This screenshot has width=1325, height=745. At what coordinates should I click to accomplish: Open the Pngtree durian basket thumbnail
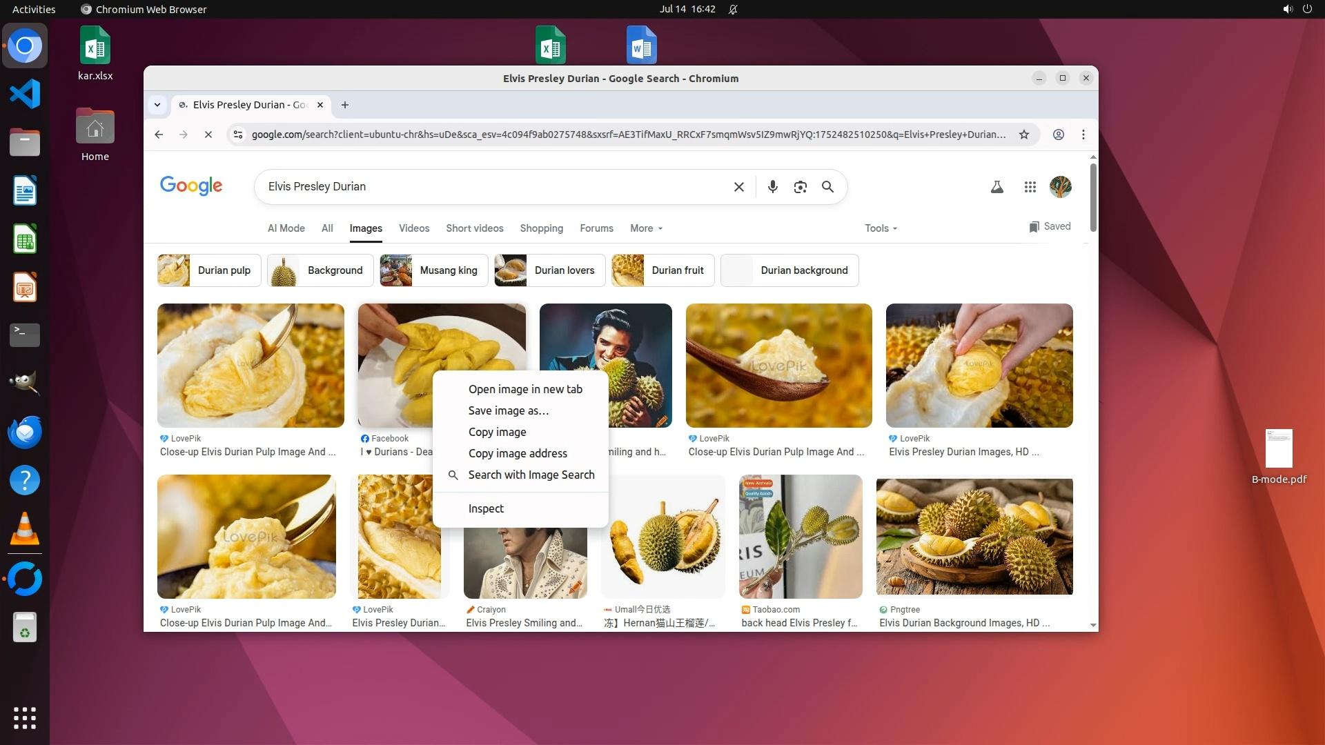pos(974,536)
